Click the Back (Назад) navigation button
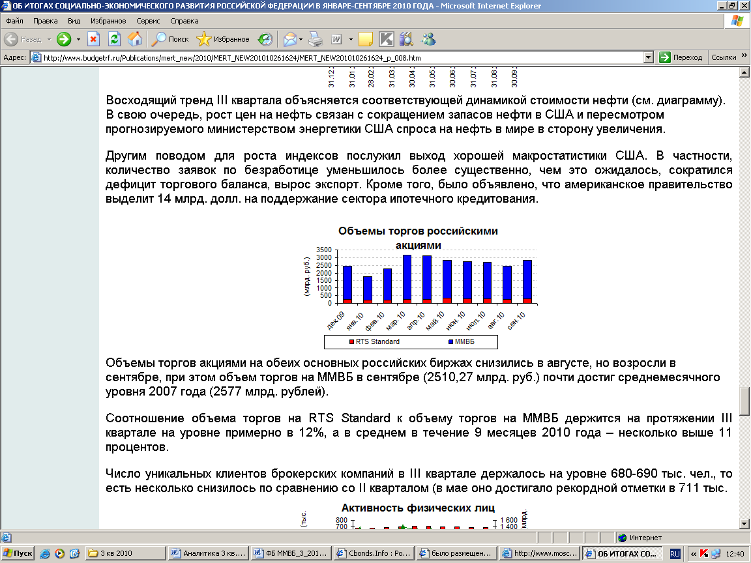Screen dimensions: 751x563 click(23, 39)
